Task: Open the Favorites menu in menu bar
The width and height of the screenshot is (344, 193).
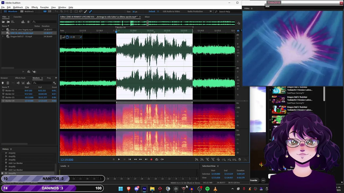Action: [44, 7]
